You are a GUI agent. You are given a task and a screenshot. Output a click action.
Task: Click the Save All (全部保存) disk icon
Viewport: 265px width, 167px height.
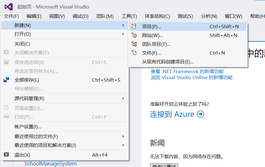6,80
